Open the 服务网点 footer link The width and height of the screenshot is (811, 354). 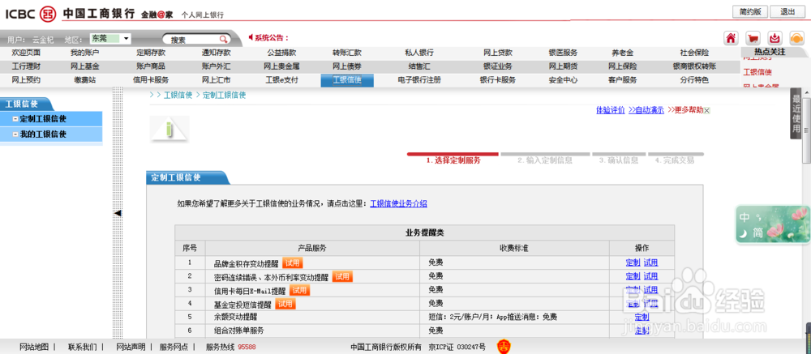pos(174,347)
